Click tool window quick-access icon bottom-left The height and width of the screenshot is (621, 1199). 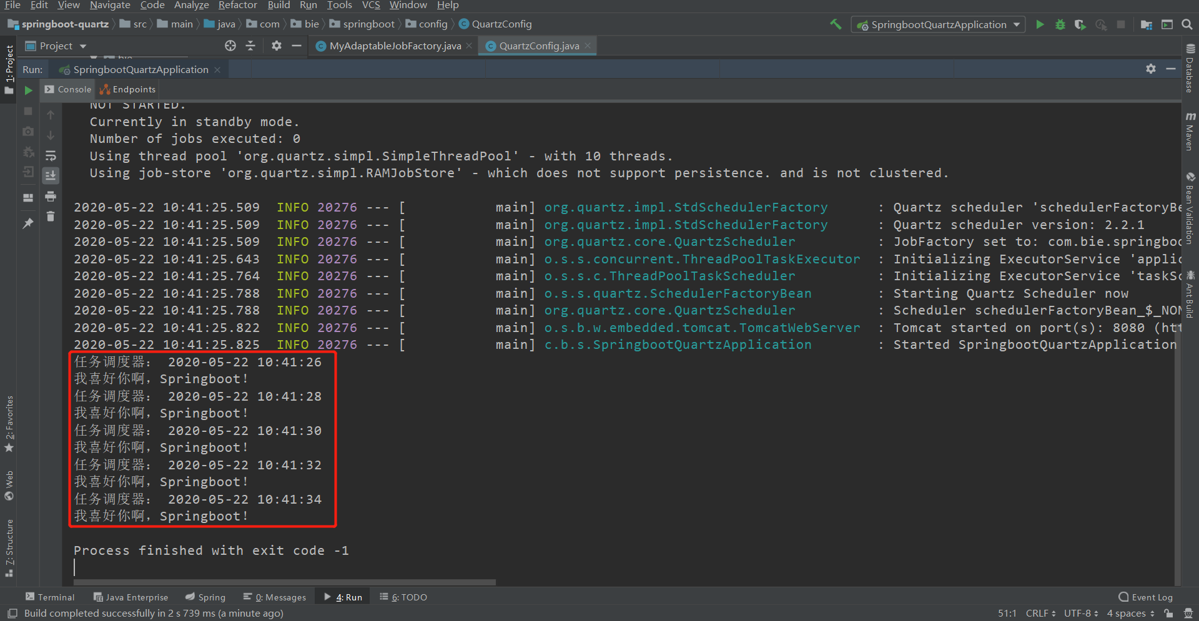pos(12,614)
